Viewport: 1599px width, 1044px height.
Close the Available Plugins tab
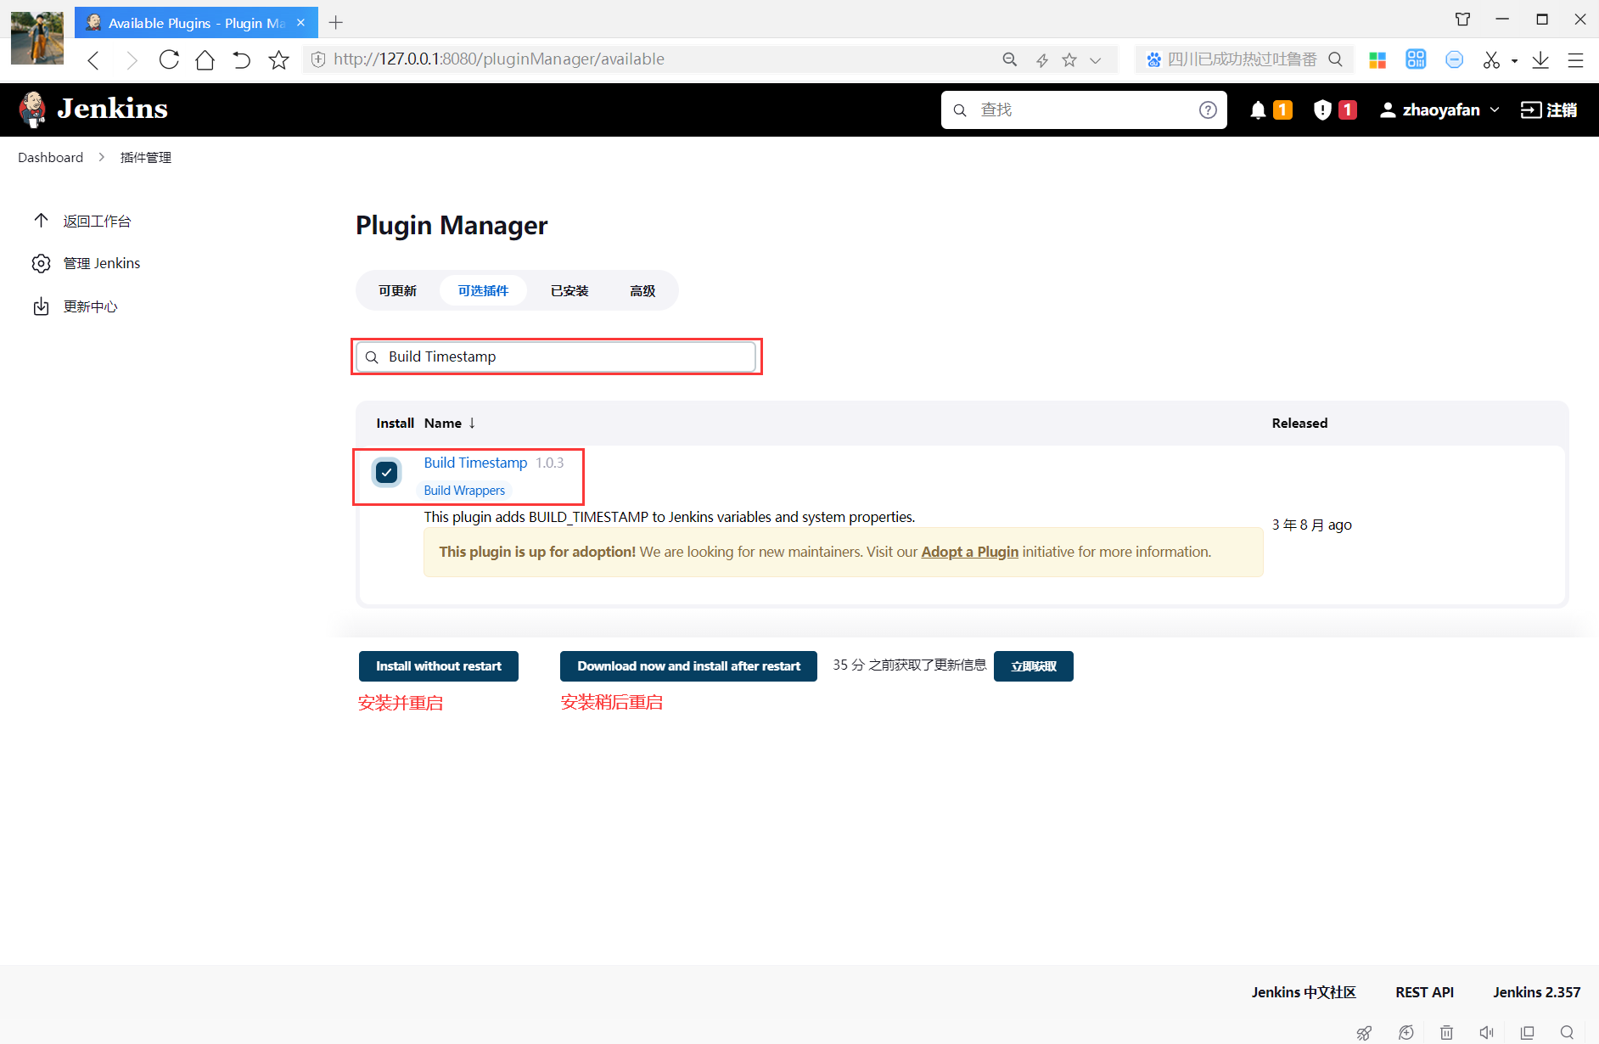300,23
